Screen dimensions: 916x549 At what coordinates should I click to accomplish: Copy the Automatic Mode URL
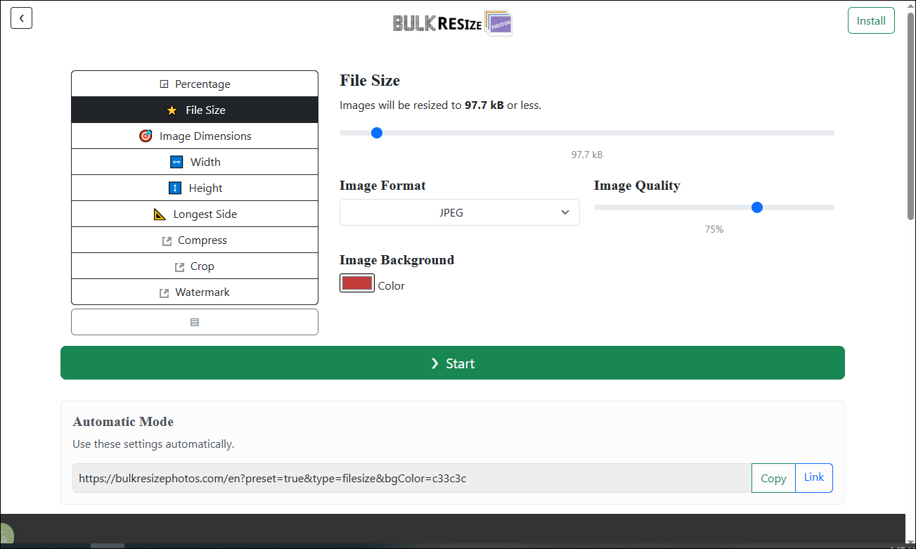(x=773, y=478)
